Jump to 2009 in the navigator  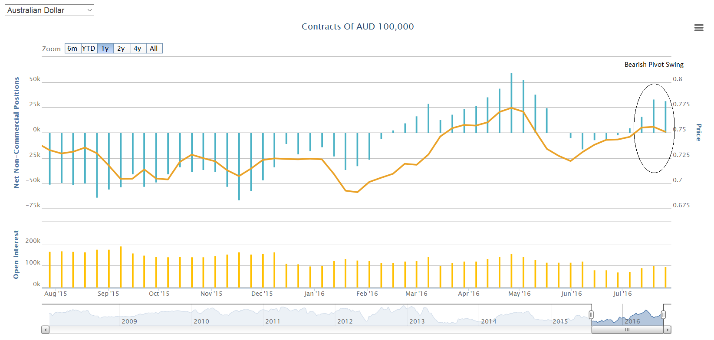pyautogui.click(x=129, y=321)
